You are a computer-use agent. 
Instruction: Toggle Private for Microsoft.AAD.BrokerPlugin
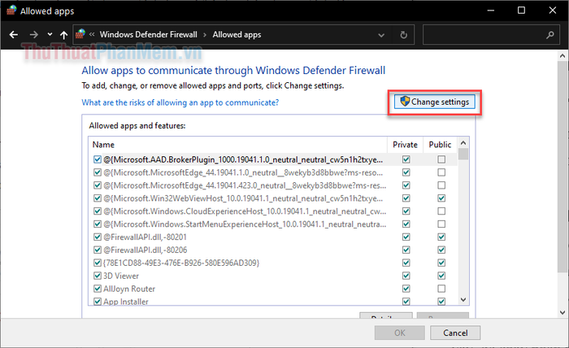tap(406, 159)
